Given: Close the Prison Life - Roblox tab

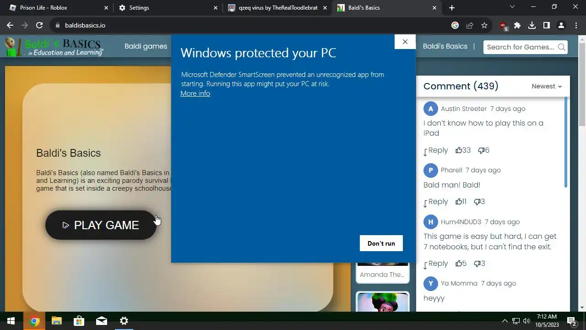Looking at the screenshot, I should [x=106, y=8].
